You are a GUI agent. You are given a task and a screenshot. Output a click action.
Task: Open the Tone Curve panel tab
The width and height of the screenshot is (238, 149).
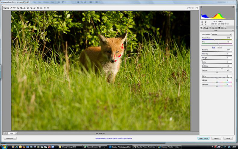click(x=205, y=28)
